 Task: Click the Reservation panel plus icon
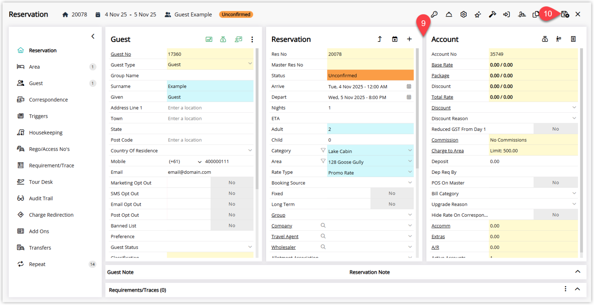point(409,39)
